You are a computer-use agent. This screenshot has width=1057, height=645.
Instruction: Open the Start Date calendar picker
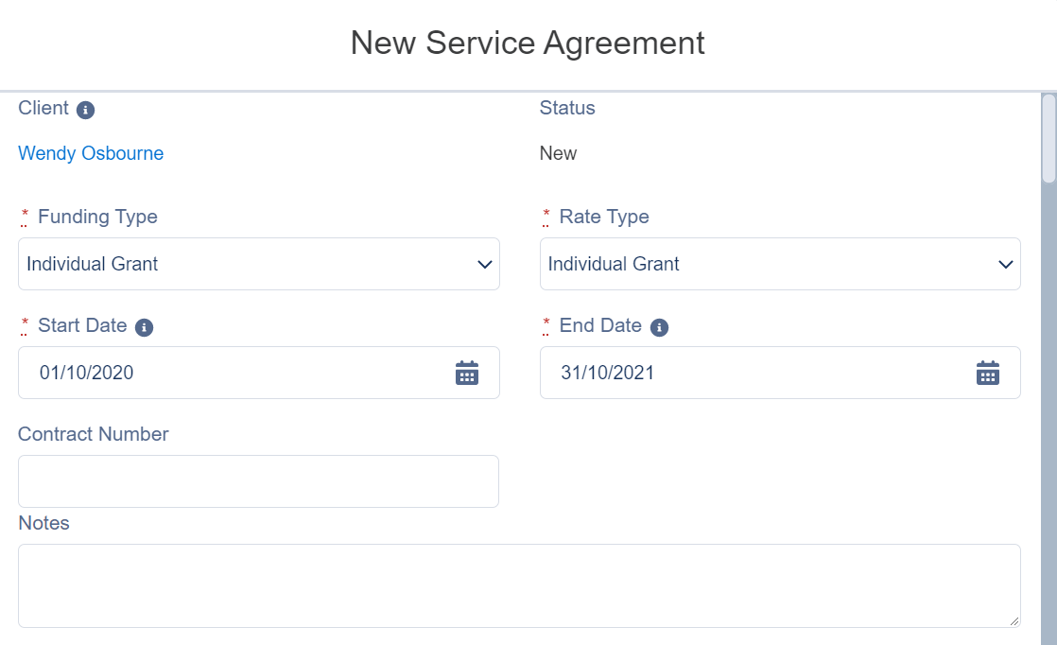(466, 373)
